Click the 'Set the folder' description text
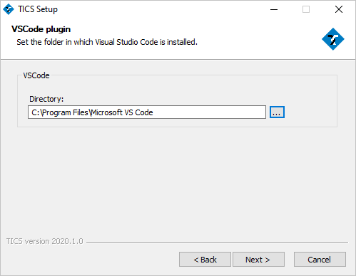The height and width of the screenshot is (276, 356). point(107,42)
